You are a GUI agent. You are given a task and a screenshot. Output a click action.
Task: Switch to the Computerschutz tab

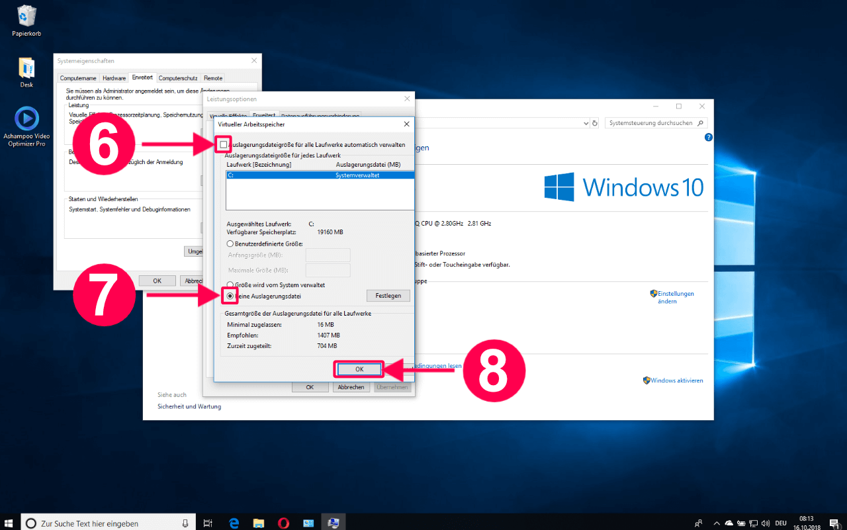pyautogui.click(x=178, y=78)
